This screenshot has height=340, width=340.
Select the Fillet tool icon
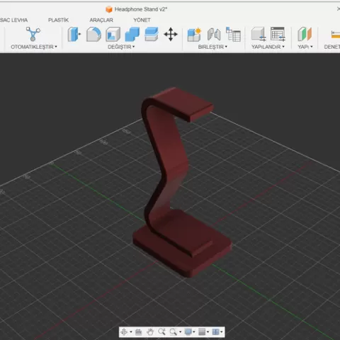pyautogui.click(x=93, y=34)
